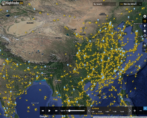The height and width of the screenshot is (118, 147).
Task: Open the settings gear in the side toolbar
Action: pos(145,16)
